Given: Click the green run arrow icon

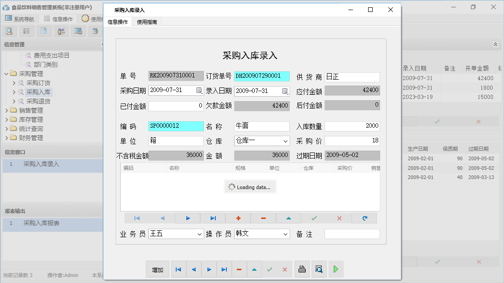Looking at the screenshot, I should pyautogui.click(x=336, y=269).
